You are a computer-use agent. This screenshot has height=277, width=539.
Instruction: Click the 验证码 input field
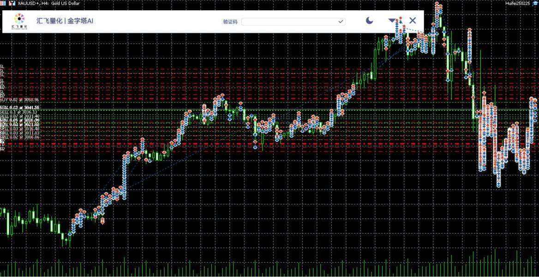tap(293, 22)
